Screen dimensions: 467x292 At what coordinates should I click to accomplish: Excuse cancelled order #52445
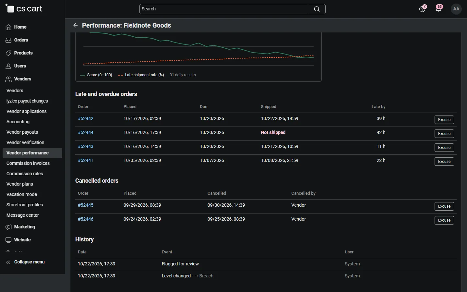coord(444,206)
